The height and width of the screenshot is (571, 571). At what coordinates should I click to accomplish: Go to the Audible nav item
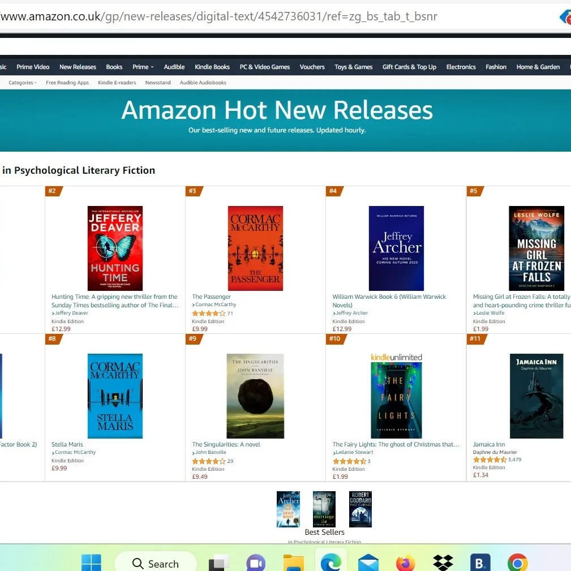pyautogui.click(x=174, y=67)
